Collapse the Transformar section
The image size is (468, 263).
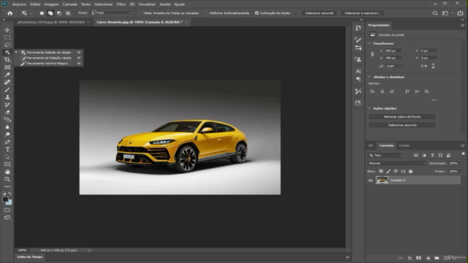pos(369,44)
